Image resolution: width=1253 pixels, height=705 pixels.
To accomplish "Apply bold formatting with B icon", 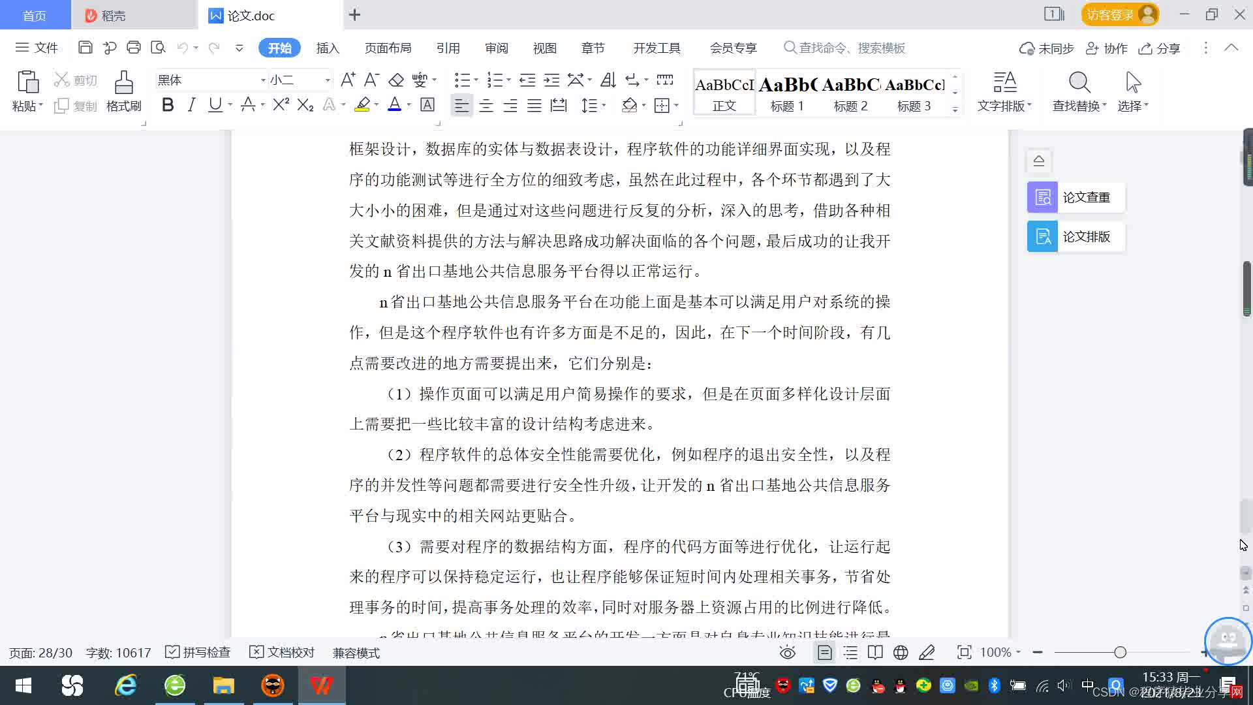I will pos(168,105).
